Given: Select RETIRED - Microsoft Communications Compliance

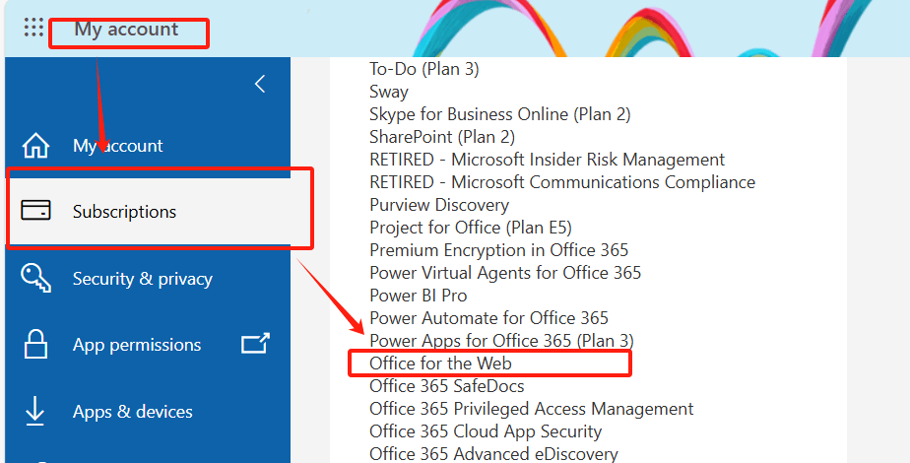Looking at the screenshot, I should click(562, 182).
